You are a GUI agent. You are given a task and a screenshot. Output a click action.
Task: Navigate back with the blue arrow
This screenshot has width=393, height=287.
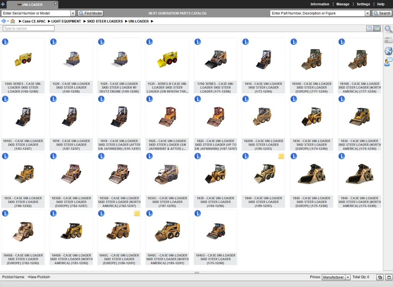pos(3,21)
